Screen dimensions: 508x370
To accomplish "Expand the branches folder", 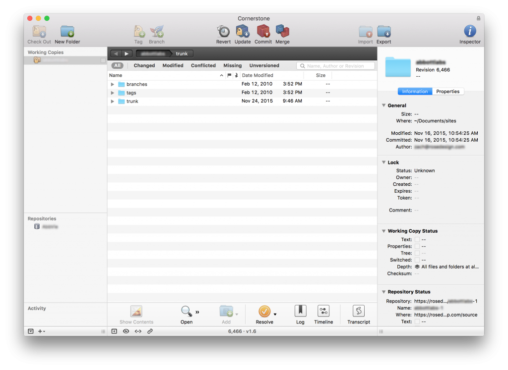I will pyautogui.click(x=113, y=84).
